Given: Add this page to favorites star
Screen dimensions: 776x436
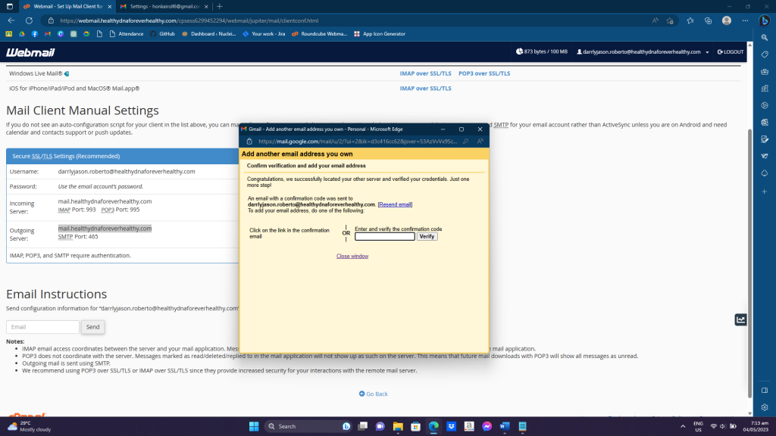Looking at the screenshot, I should 670,20.
